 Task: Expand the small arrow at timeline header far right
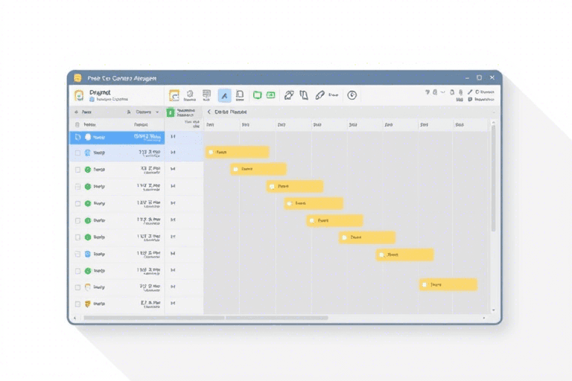(492, 112)
